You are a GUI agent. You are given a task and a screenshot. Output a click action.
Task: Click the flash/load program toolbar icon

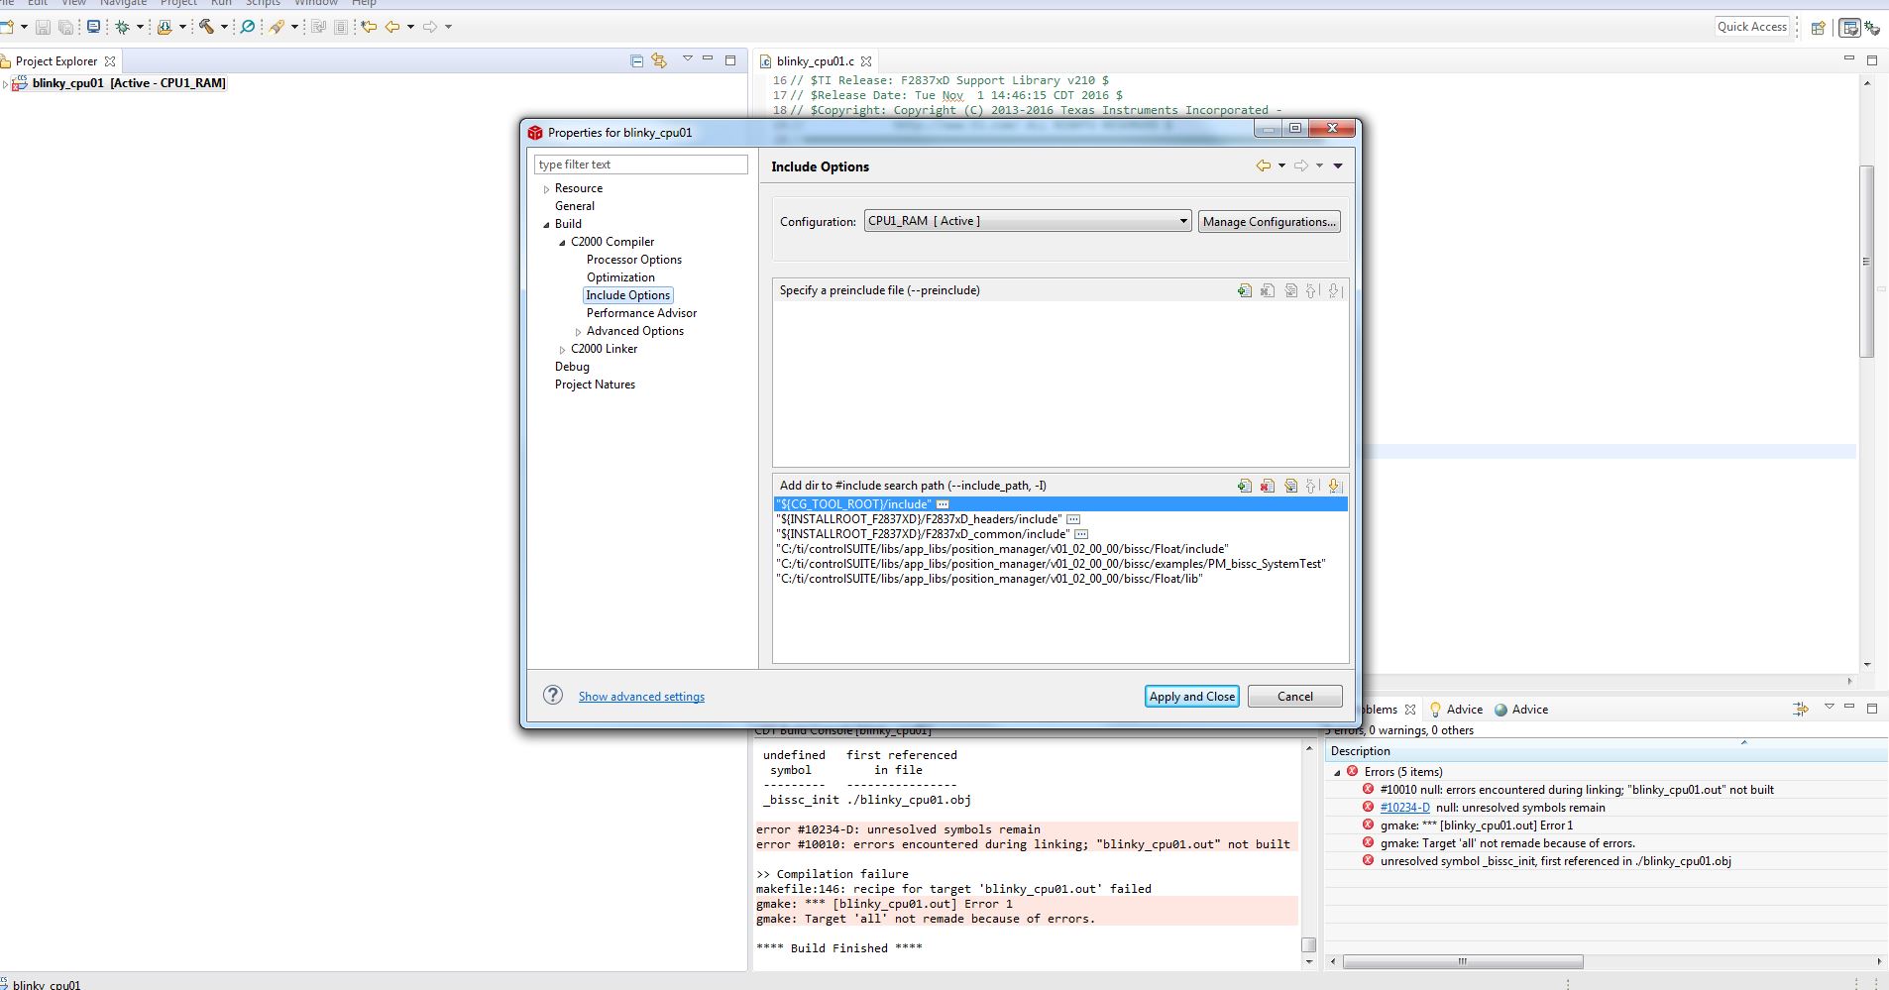coord(165,27)
